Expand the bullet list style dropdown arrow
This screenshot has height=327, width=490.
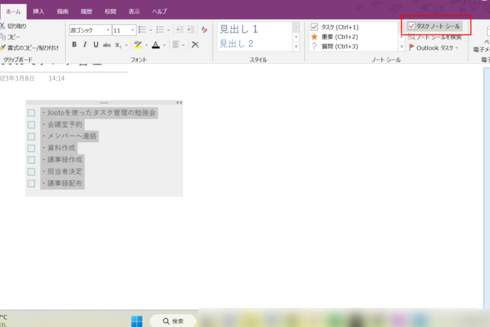pos(151,31)
